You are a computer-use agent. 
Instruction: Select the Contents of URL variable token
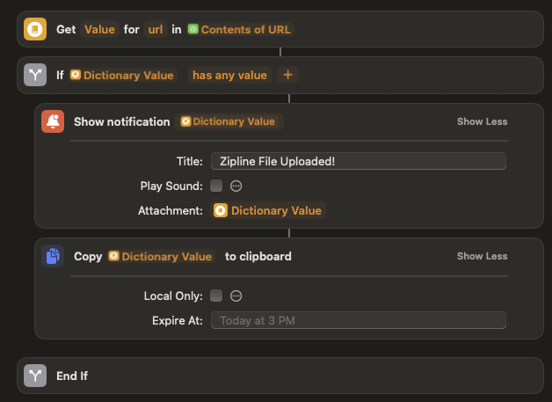[x=239, y=29]
